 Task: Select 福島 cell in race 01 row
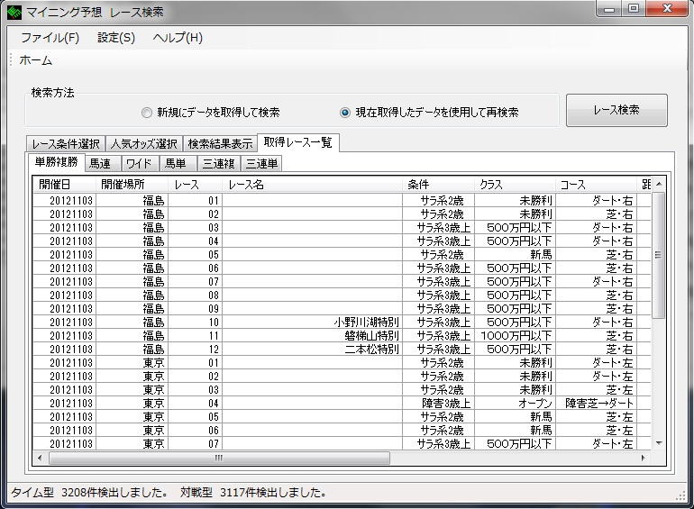coord(132,201)
